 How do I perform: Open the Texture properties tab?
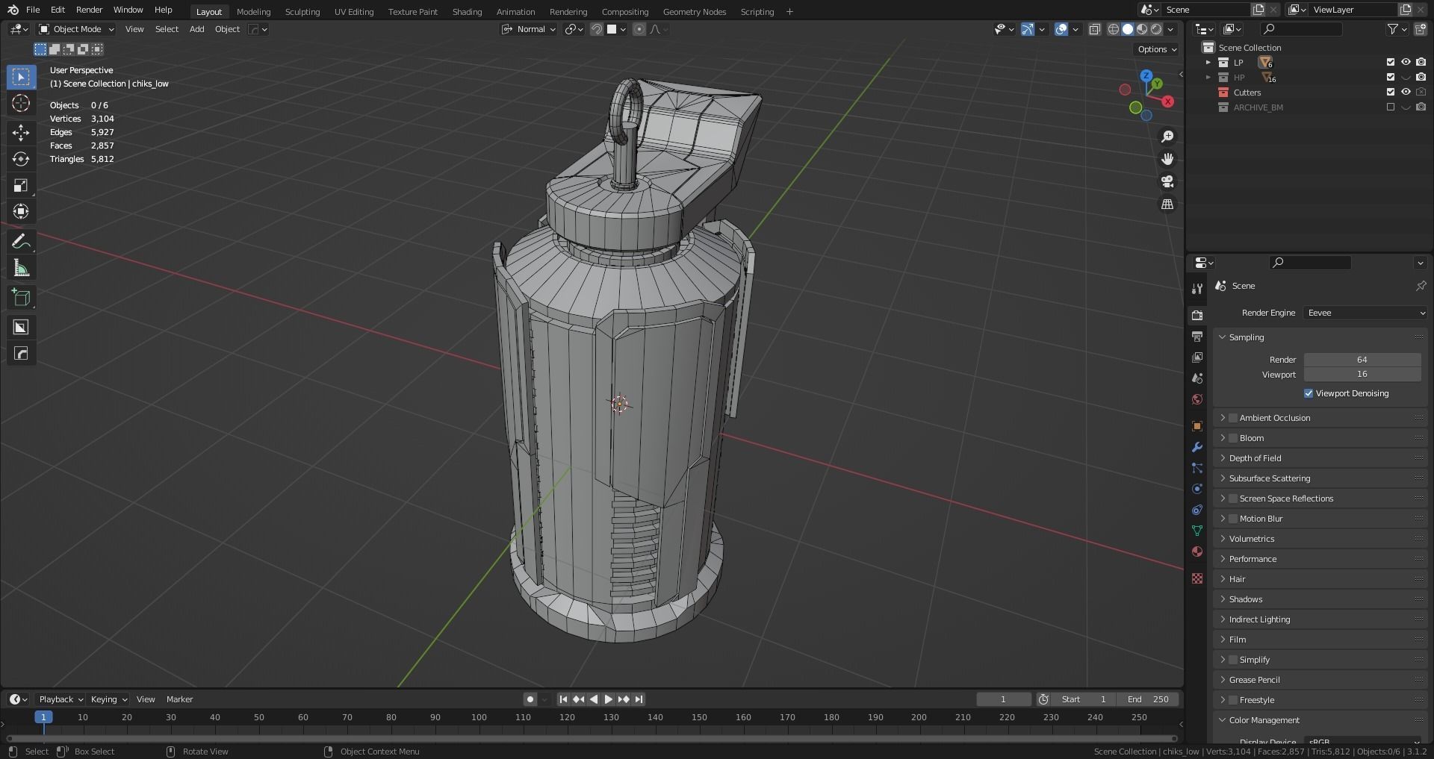[x=1197, y=578]
